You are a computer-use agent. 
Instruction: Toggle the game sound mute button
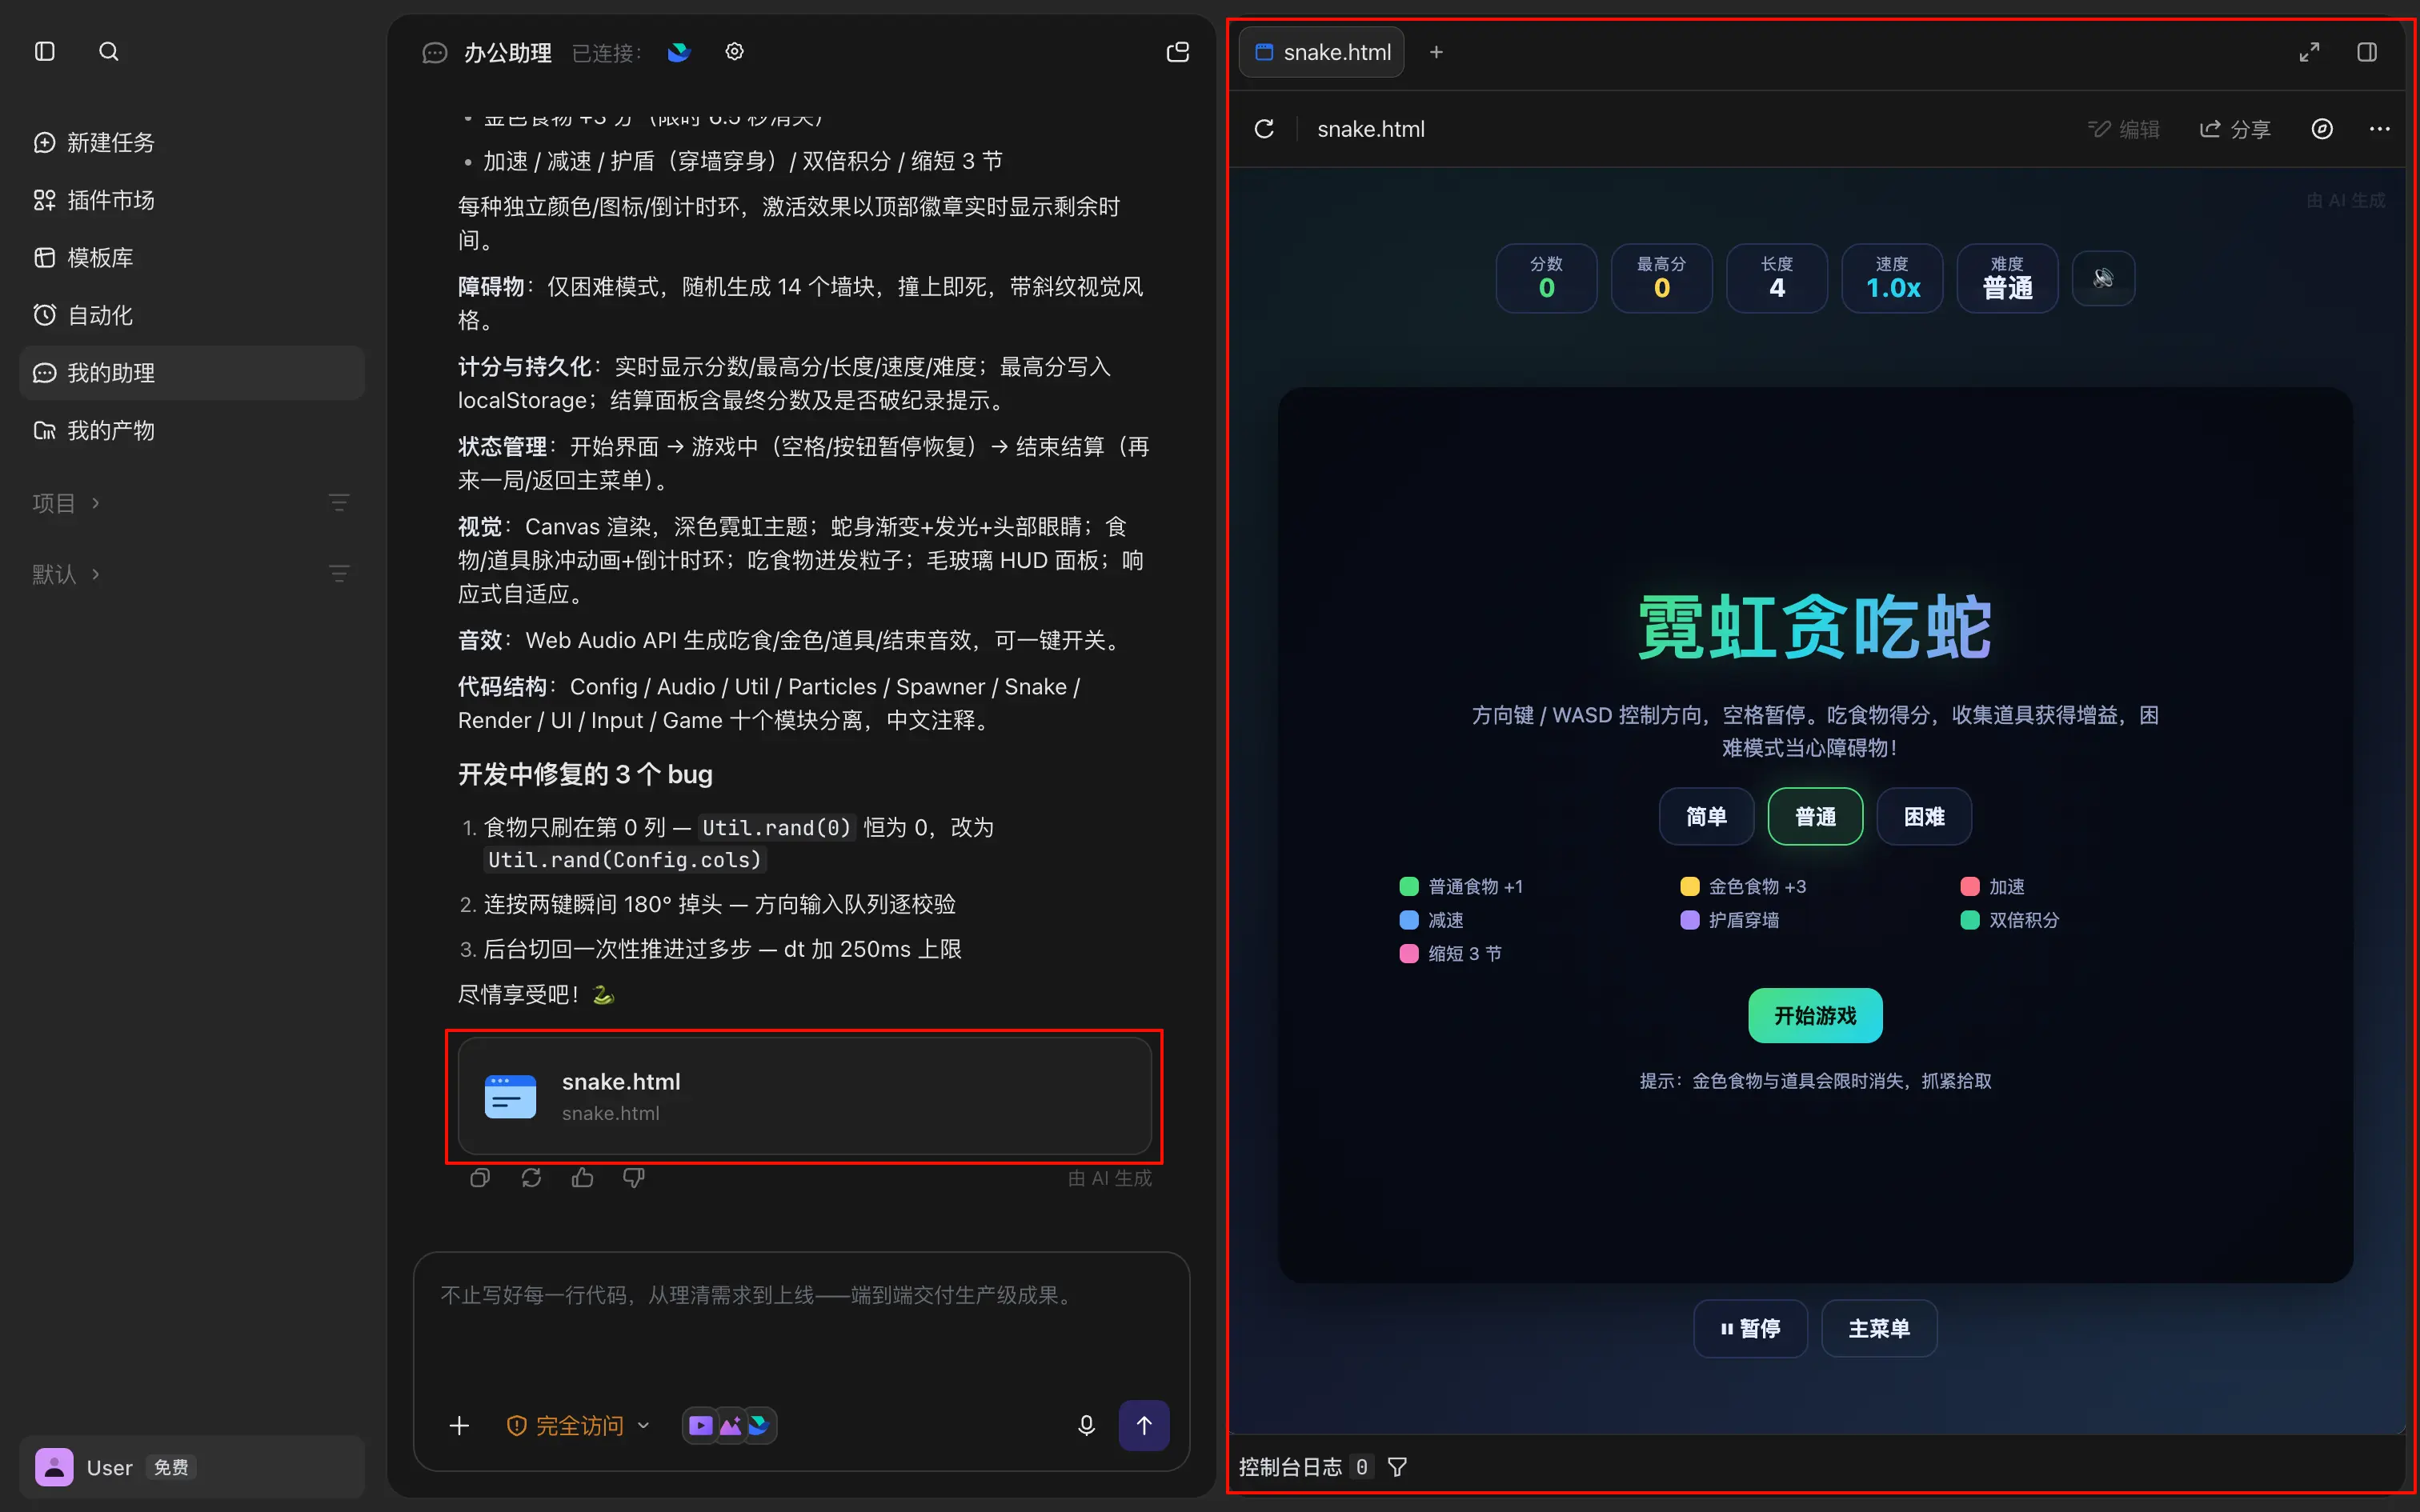[x=2103, y=278]
